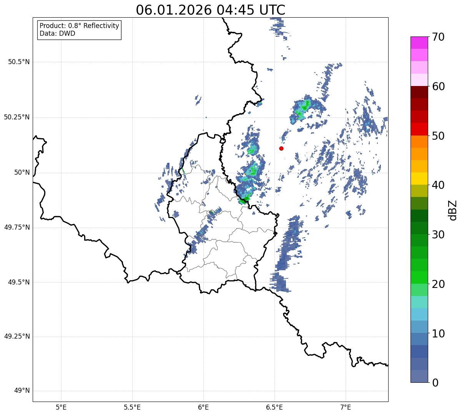Click the latitude label 49°N
This screenshot has width=462, height=415.
22,391
